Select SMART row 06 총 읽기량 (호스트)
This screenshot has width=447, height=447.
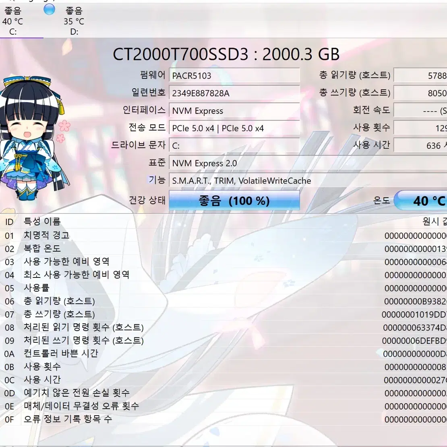click(223, 301)
